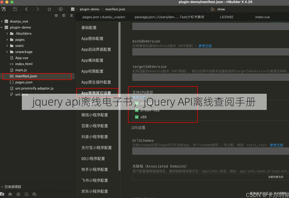The image size is (289, 198).
Task: Open App原生插件配置 section
Action: [96, 82]
